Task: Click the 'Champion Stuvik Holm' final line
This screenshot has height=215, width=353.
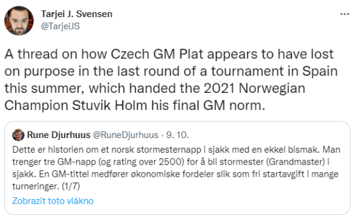Action: pos(135,105)
